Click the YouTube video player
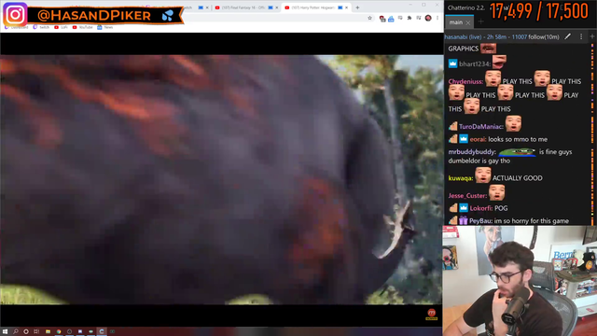The image size is (597, 336). 222,179
